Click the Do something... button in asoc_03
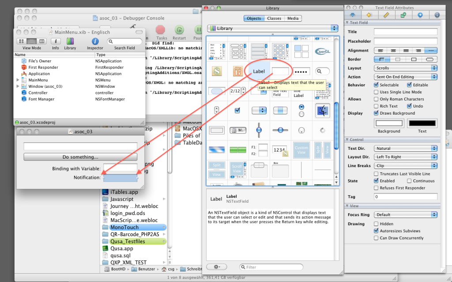Viewport: 452px width, 282px height. click(x=80, y=157)
